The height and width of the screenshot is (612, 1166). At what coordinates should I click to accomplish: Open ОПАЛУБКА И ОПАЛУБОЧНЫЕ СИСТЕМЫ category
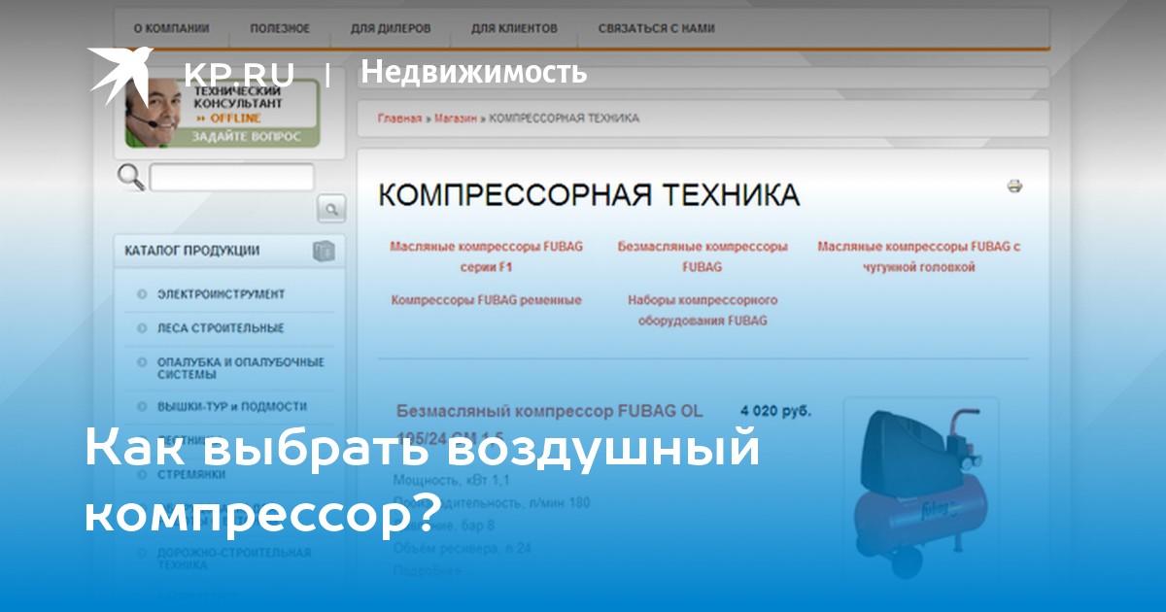tap(240, 368)
